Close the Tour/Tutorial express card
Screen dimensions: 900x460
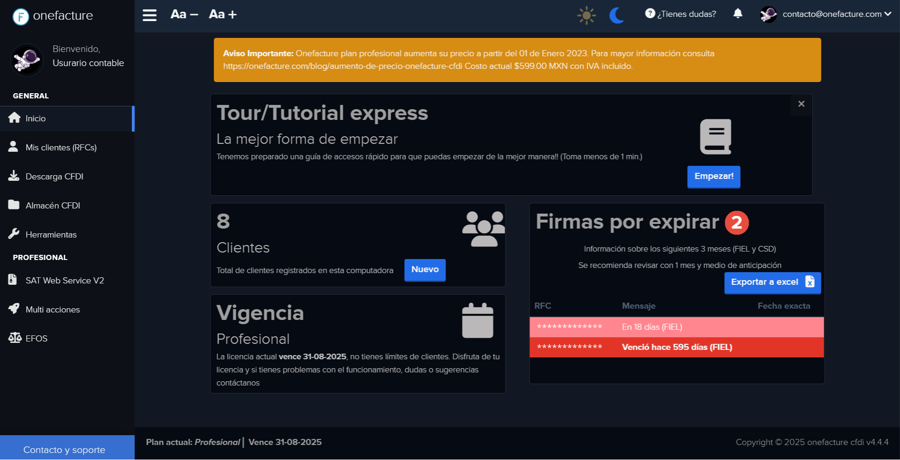coord(802,104)
